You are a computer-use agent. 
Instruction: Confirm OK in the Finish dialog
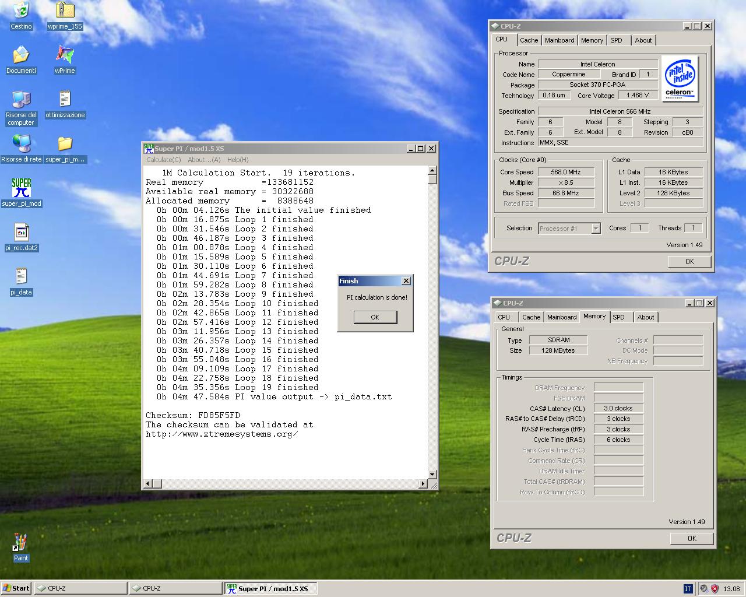tap(375, 317)
